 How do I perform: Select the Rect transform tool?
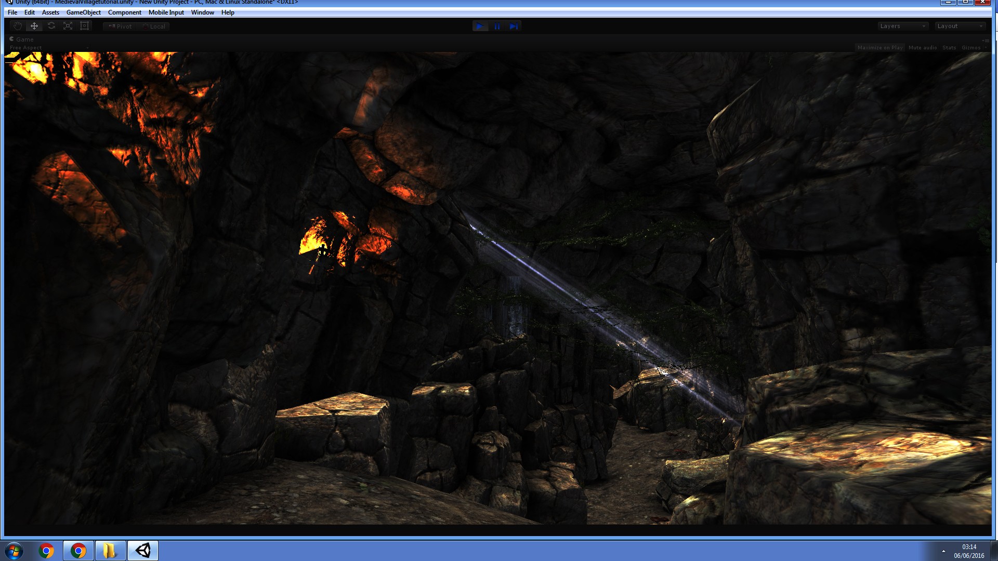click(84, 26)
